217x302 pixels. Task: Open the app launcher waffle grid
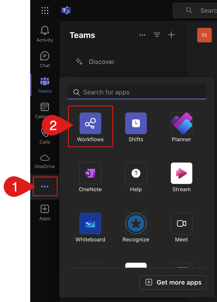[x=45, y=10]
